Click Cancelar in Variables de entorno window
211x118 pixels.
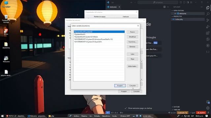click(x=136, y=91)
